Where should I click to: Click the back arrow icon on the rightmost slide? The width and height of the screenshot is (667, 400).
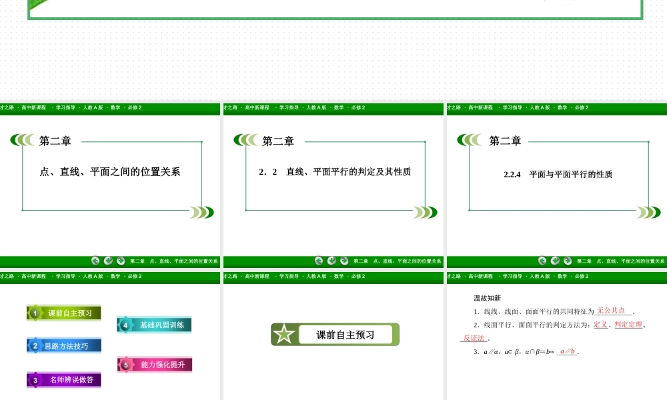coord(541,261)
